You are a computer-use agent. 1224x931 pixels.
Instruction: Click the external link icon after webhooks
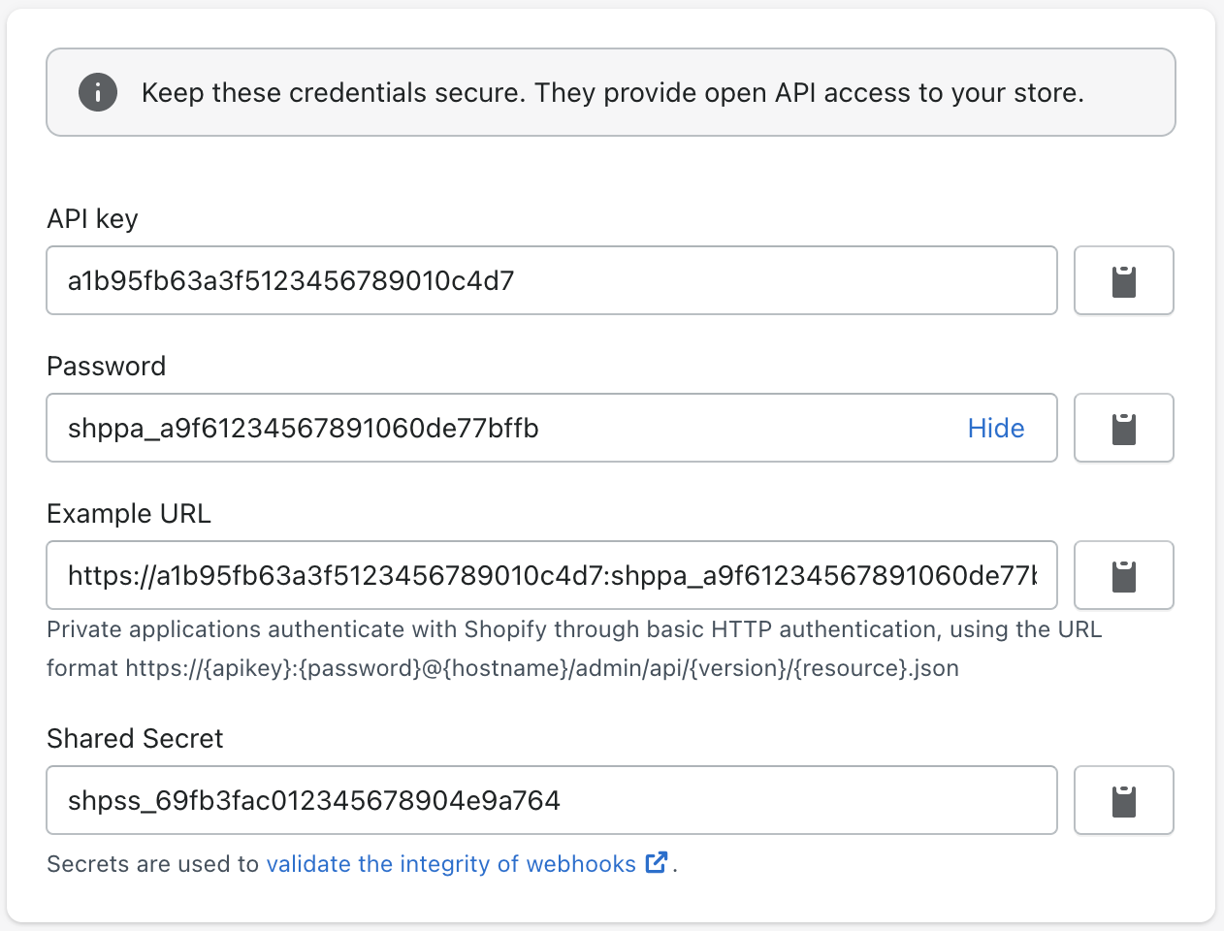(657, 862)
